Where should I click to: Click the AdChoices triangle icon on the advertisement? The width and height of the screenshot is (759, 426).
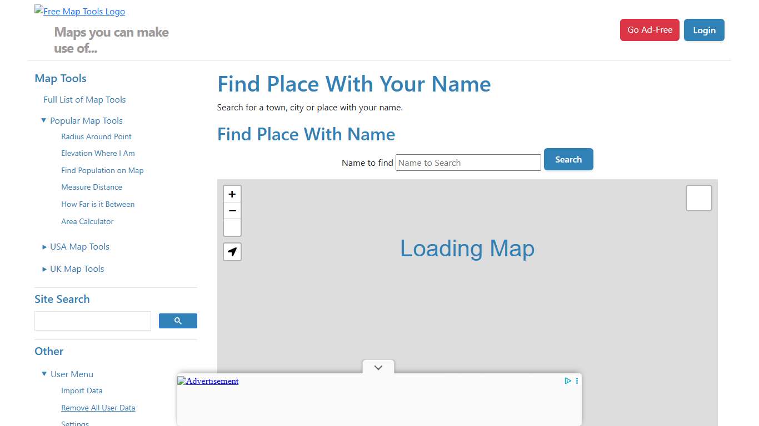click(567, 381)
